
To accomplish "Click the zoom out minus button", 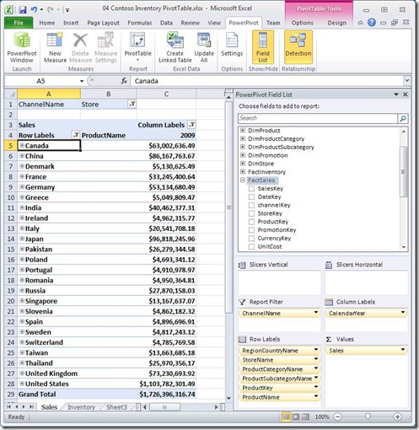I will (x=338, y=417).
